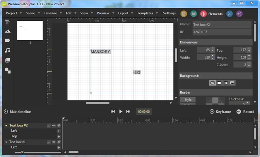Open the Scene menu
Viewport: 260px width, 157px height.
click(x=30, y=13)
